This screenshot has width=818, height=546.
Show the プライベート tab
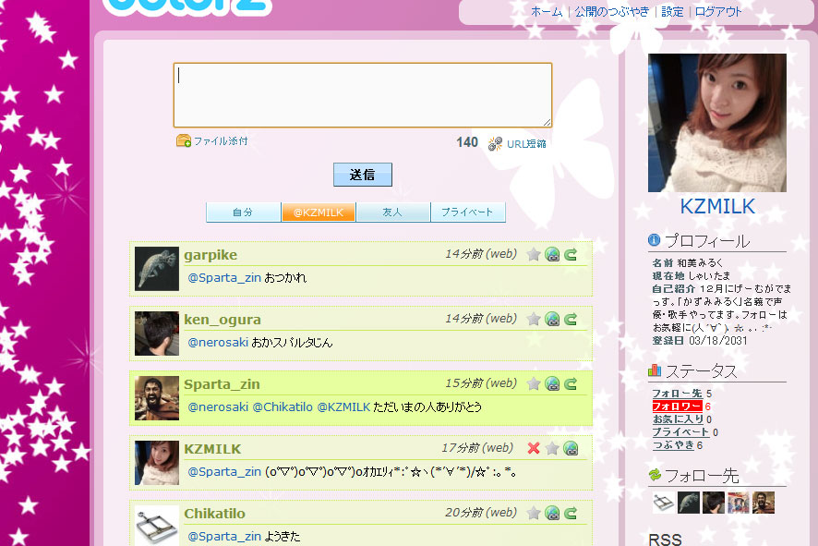[468, 212]
